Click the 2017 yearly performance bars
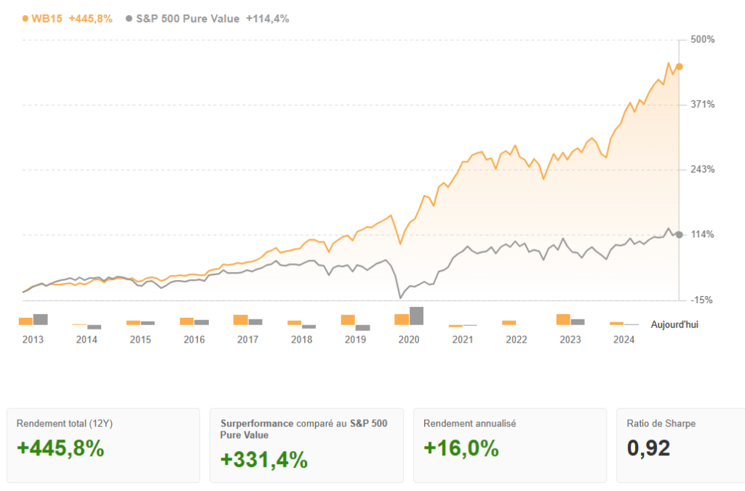 pyautogui.click(x=247, y=320)
